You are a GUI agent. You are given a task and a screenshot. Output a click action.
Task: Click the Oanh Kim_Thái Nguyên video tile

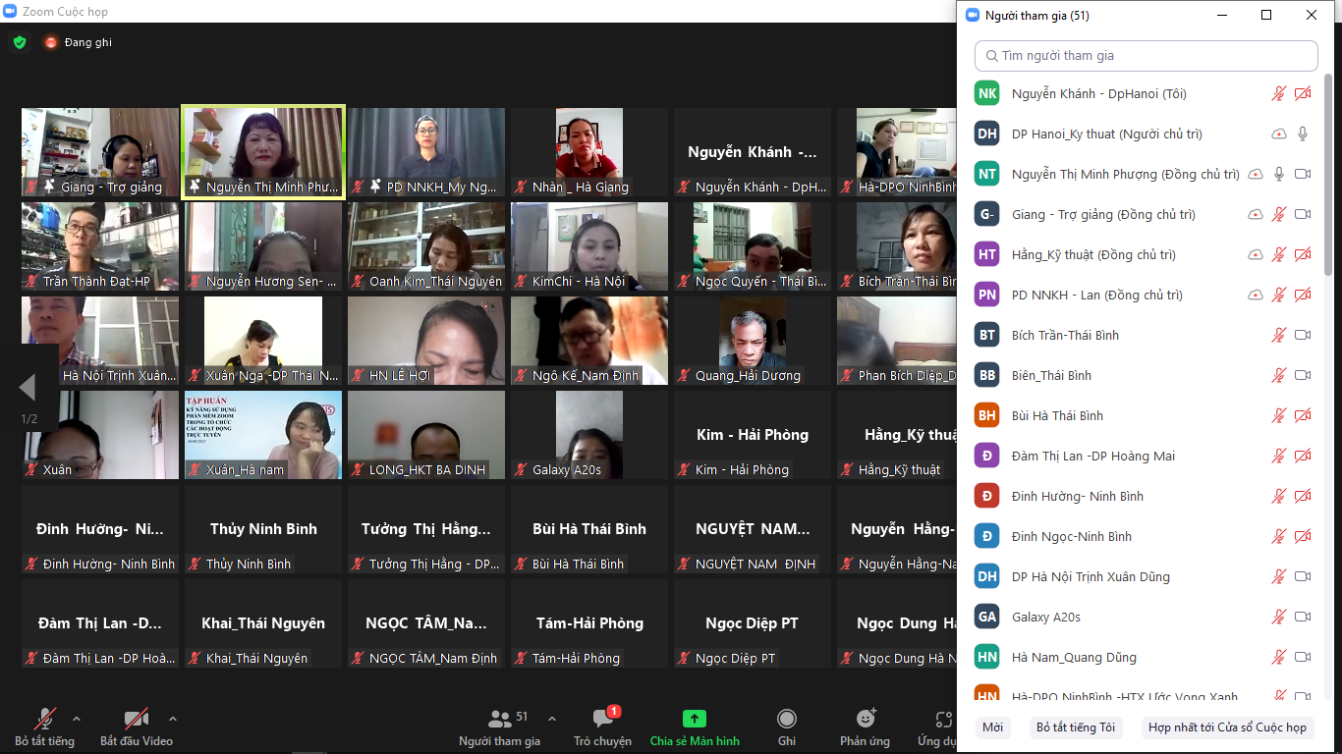[426, 246]
